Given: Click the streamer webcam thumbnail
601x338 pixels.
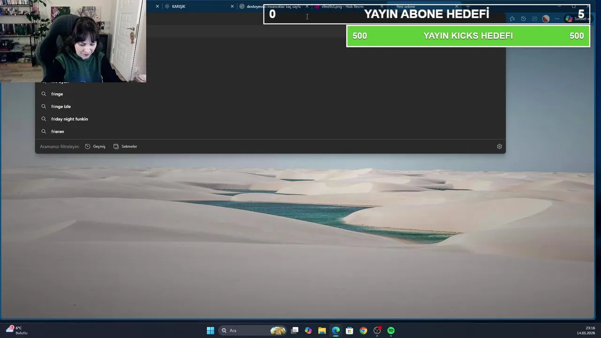Looking at the screenshot, I should pos(73,41).
